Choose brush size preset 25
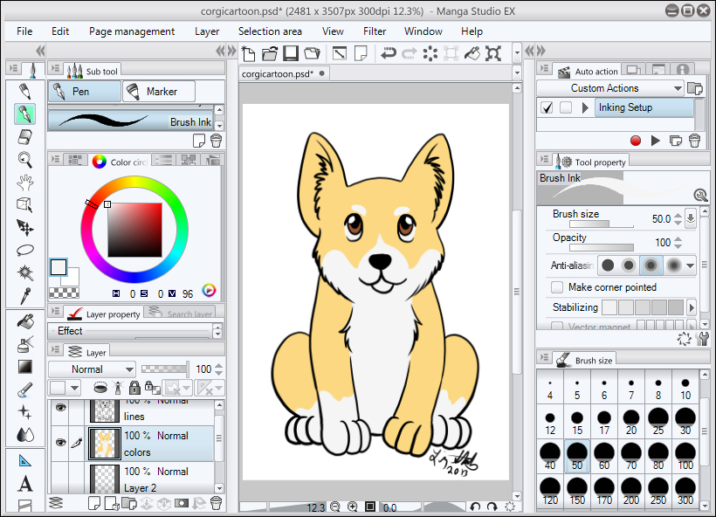 pos(658,421)
